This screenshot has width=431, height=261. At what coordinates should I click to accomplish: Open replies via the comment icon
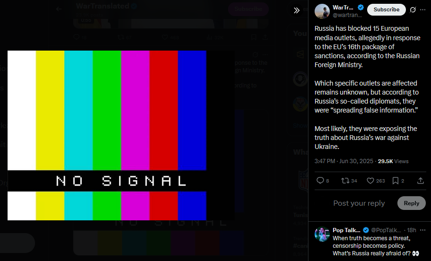pyautogui.click(x=323, y=181)
